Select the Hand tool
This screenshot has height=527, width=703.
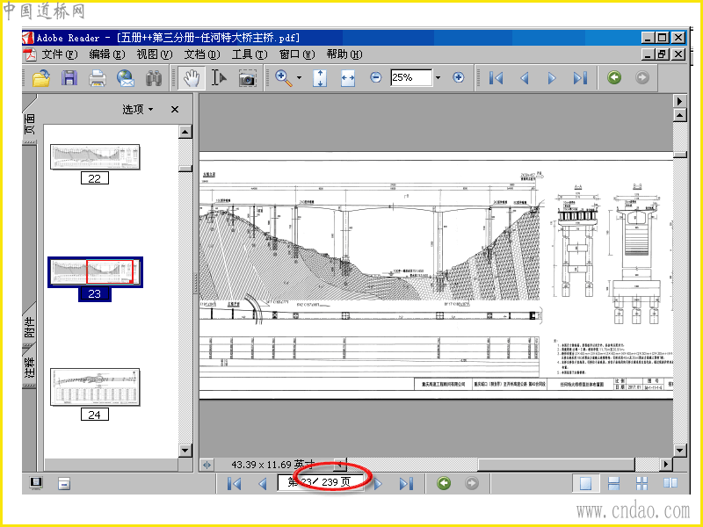pos(192,78)
